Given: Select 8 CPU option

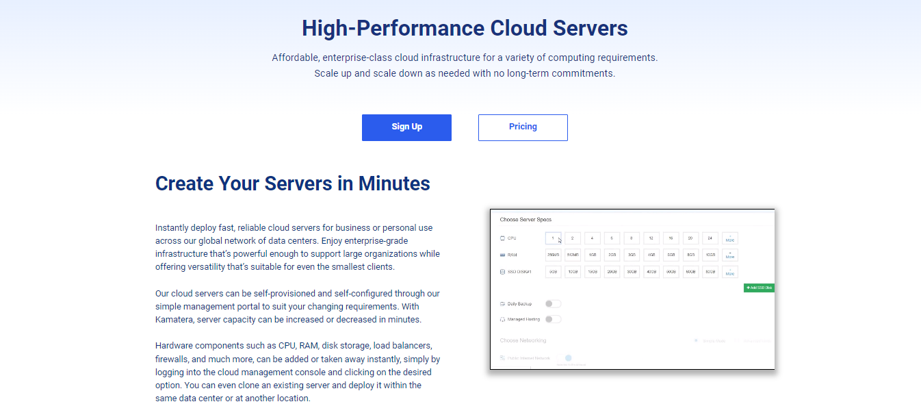Looking at the screenshot, I should pyautogui.click(x=631, y=238).
